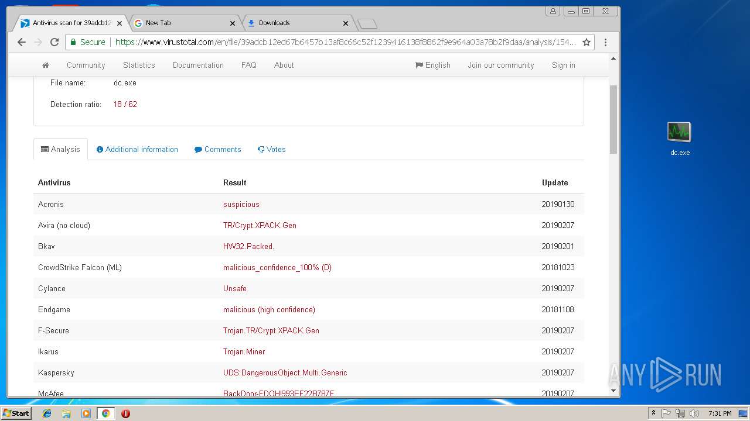
Task: Close the New Tab tab
Action: click(233, 23)
